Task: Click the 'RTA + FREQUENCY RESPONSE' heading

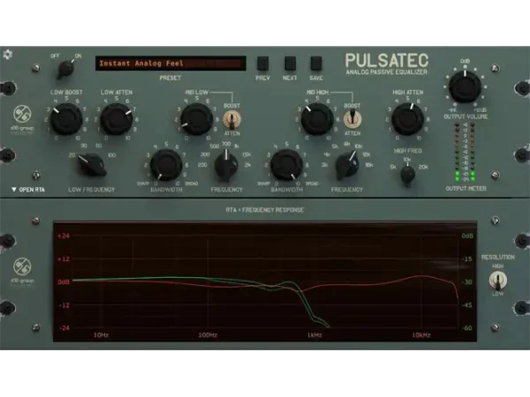Action: (x=265, y=210)
